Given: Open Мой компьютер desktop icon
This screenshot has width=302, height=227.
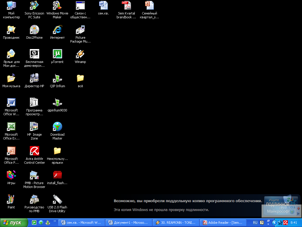Looking at the screenshot, I should pyautogui.click(x=11, y=10).
